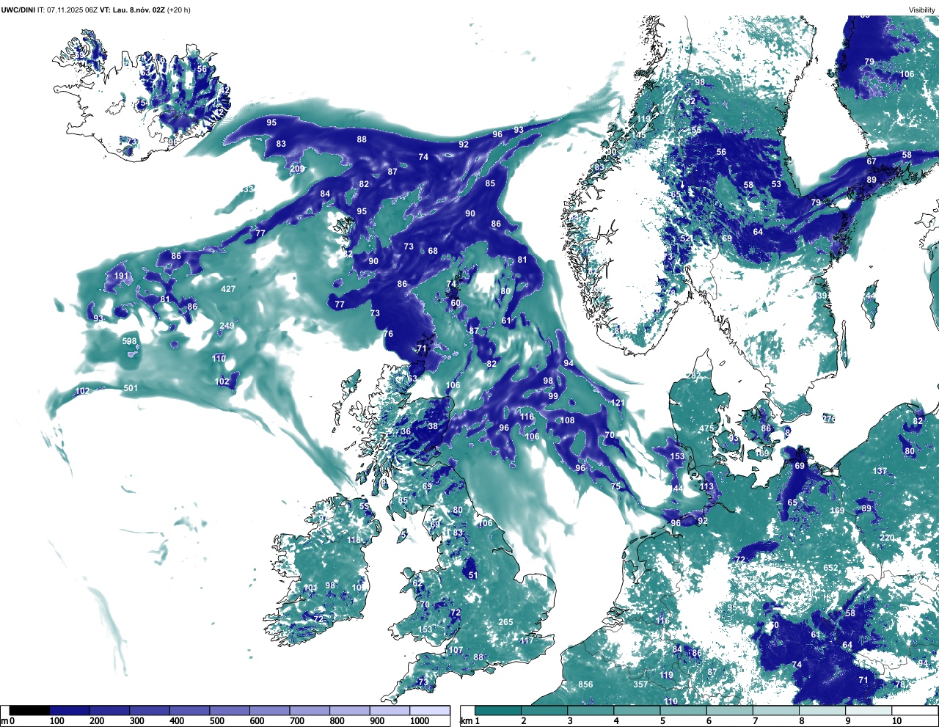Viewport: 939px width, 727px height.
Task: Click the 'm 0' legend unit label
Action: coord(7,721)
